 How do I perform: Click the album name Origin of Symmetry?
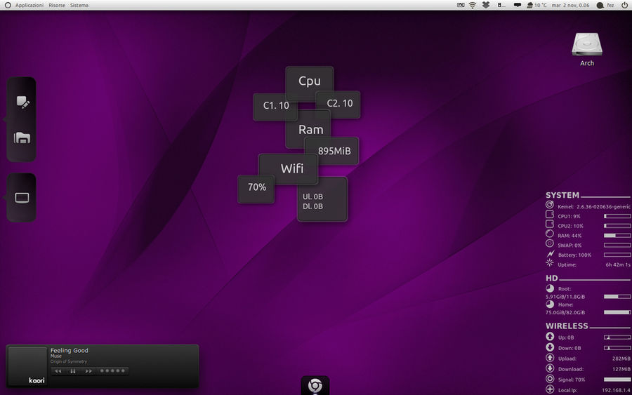[x=69, y=361]
